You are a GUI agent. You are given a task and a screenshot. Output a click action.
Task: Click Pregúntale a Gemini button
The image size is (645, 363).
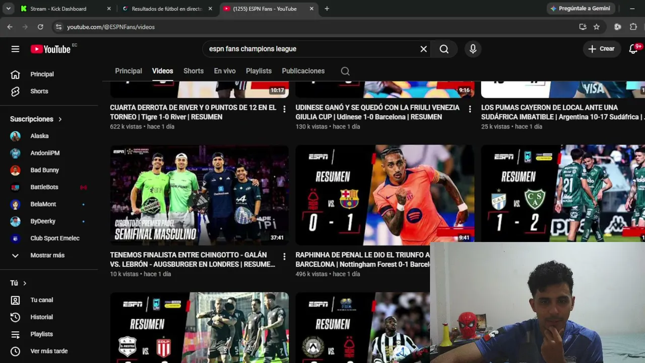coord(580,9)
